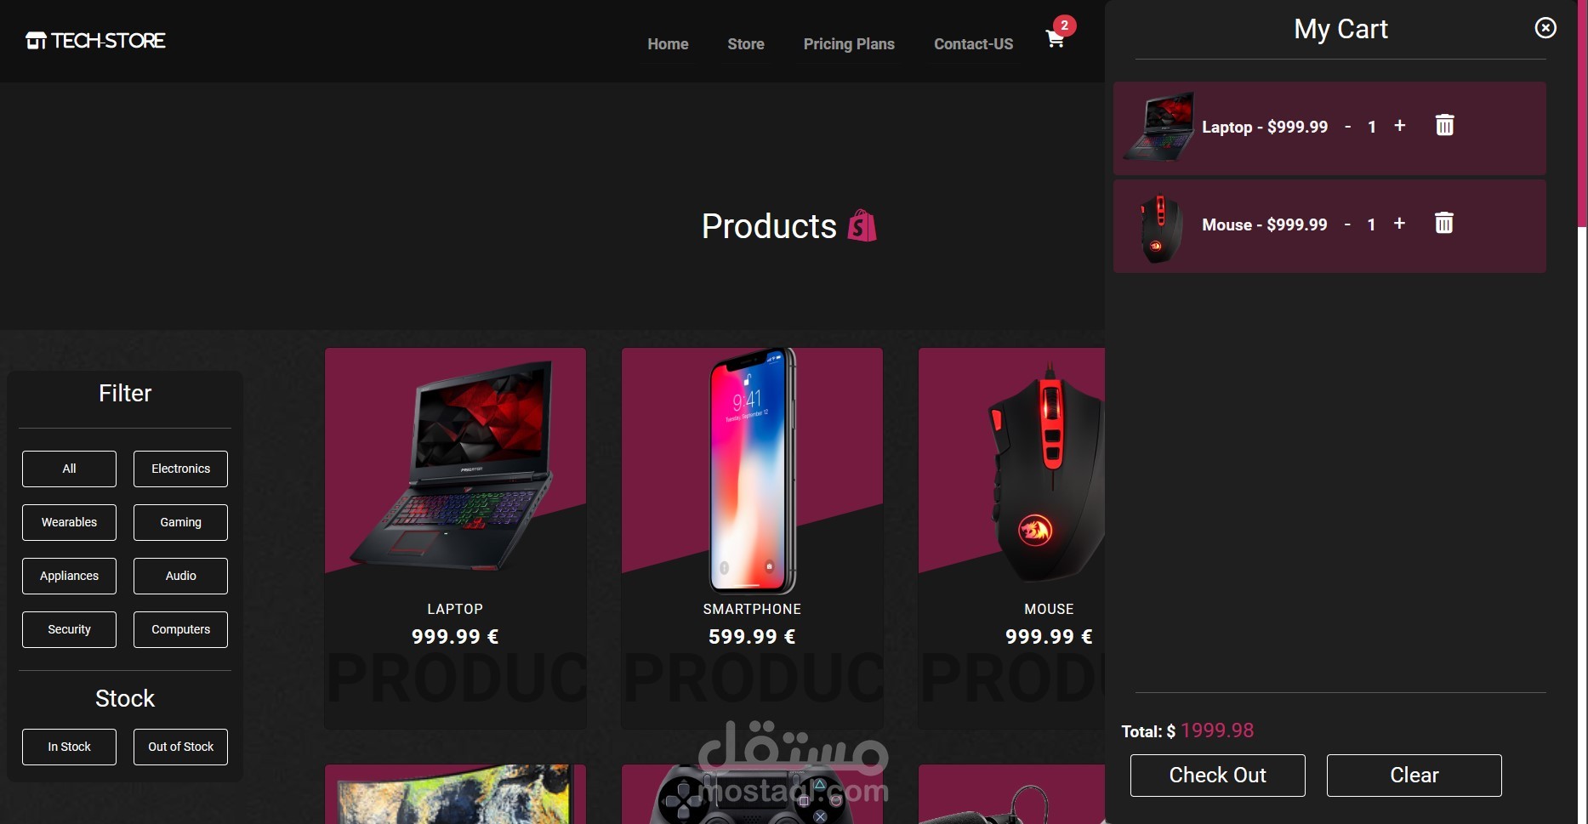Select the Electronics filter
The image size is (1588, 824).
tap(180, 469)
